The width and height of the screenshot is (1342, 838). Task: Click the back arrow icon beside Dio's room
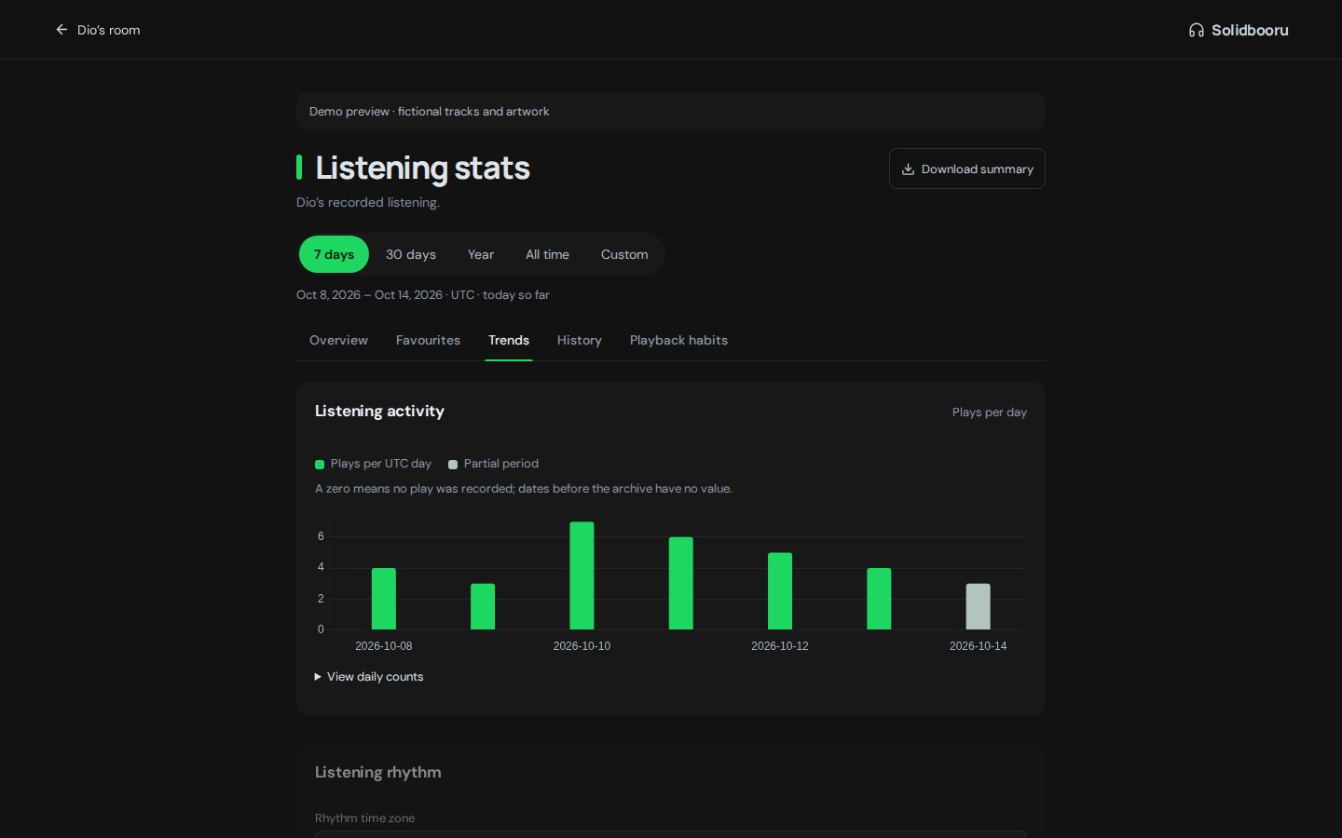(62, 30)
